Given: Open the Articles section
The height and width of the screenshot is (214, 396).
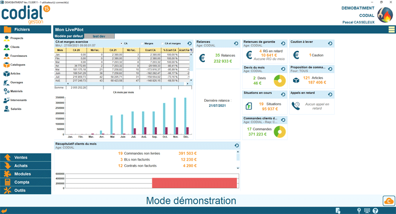Looking at the screenshot, I should click(x=12, y=74).
